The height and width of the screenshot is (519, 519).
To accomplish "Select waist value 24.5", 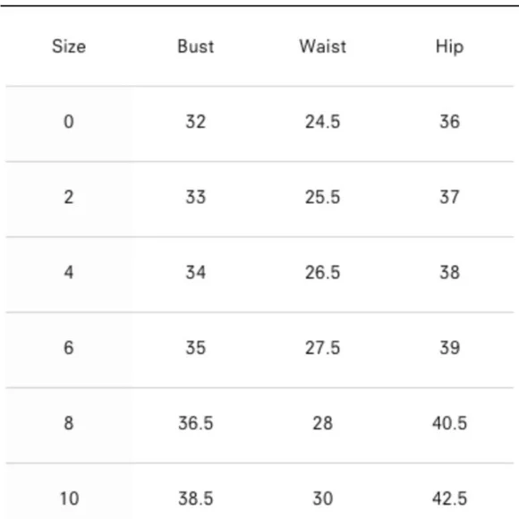I will [323, 122].
